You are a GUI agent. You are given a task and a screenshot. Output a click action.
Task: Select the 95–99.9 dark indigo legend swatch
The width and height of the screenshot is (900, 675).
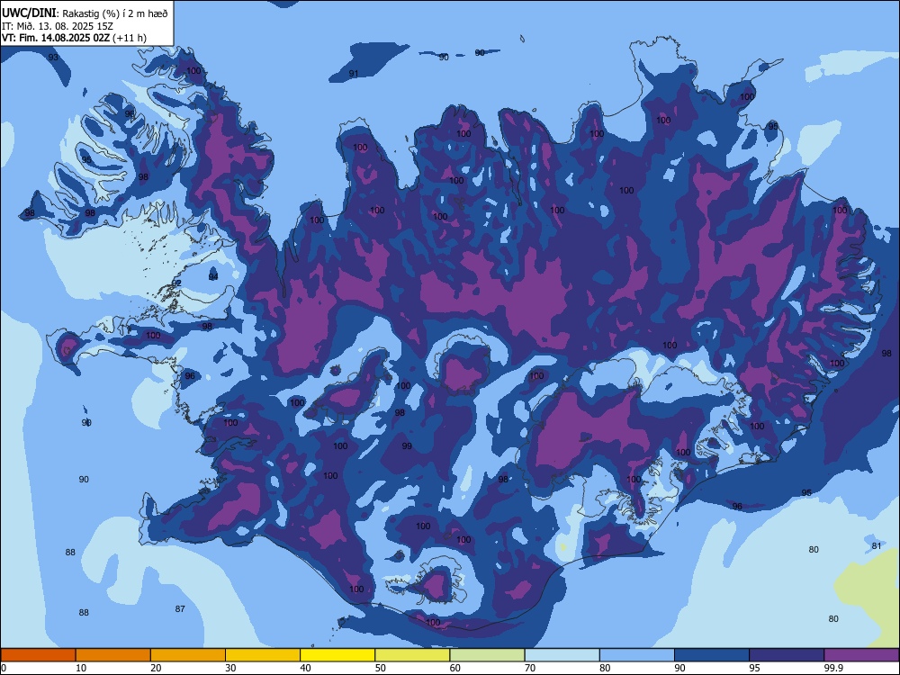[787, 655]
